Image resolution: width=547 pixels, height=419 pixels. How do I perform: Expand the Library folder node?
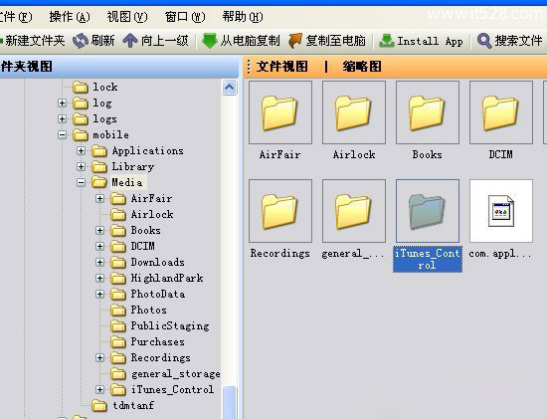coord(81,166)
